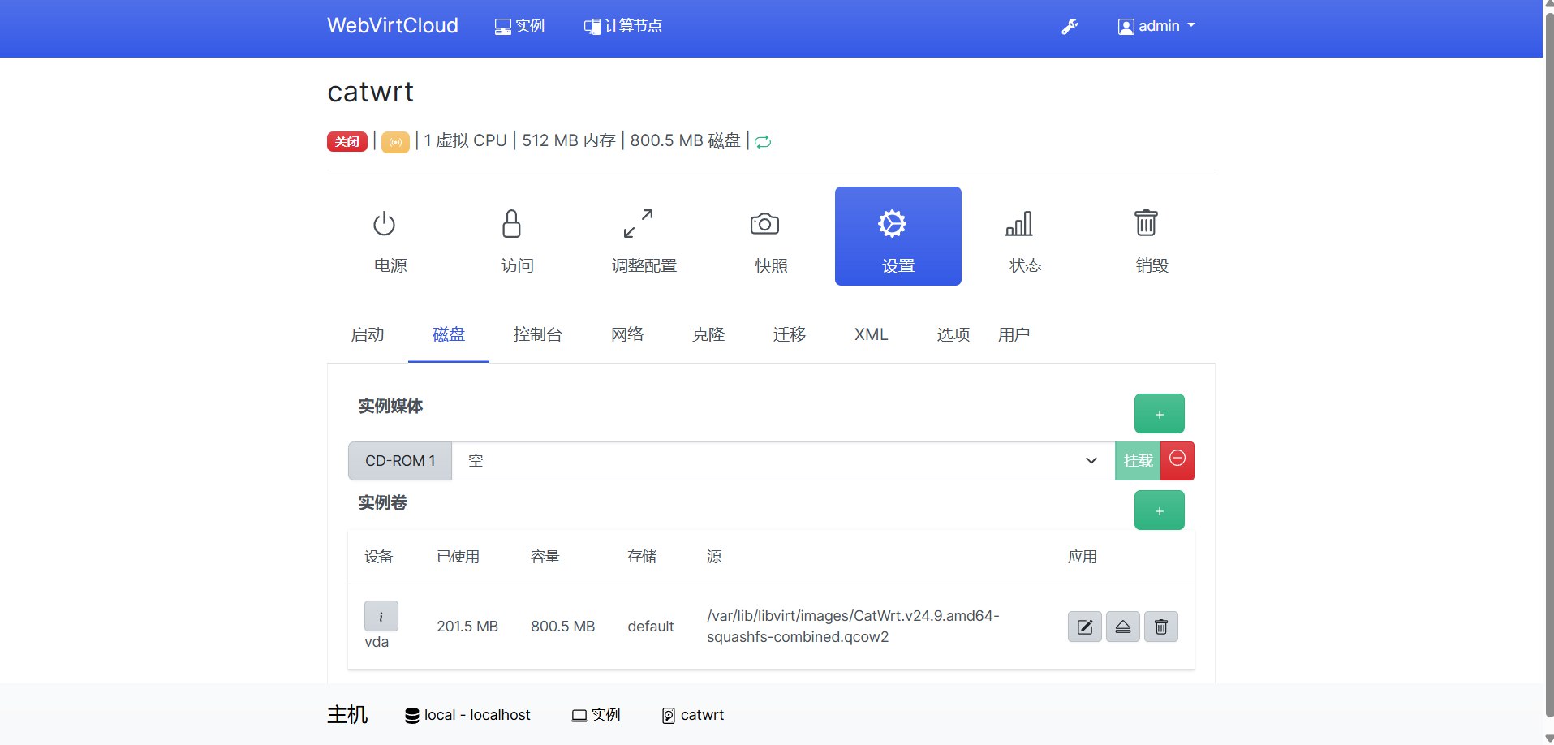Open the 电源 power section
The width and height of the screenshot is (1554, 745).
pos(390,236)
